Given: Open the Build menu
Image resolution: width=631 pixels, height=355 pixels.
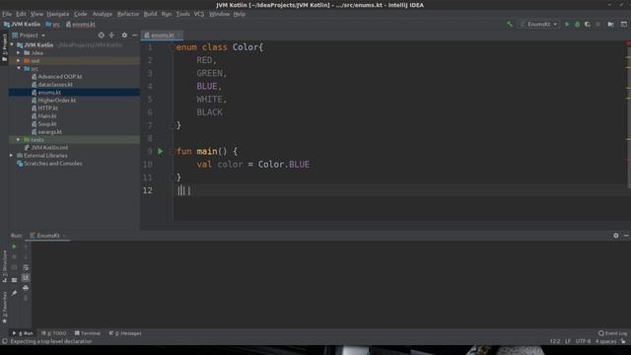Looking at the screenshot, I should 151,14.
